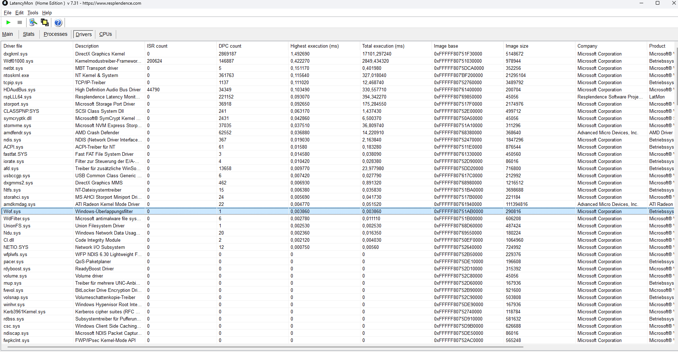The image size is (678, 352).
Task: Select the storport.sys driver row
Action: click(338, 104)
